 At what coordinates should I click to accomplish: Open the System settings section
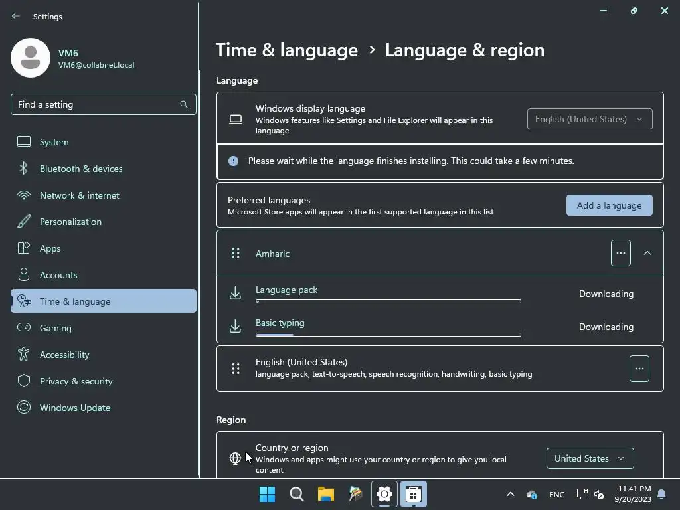point(103,142)
